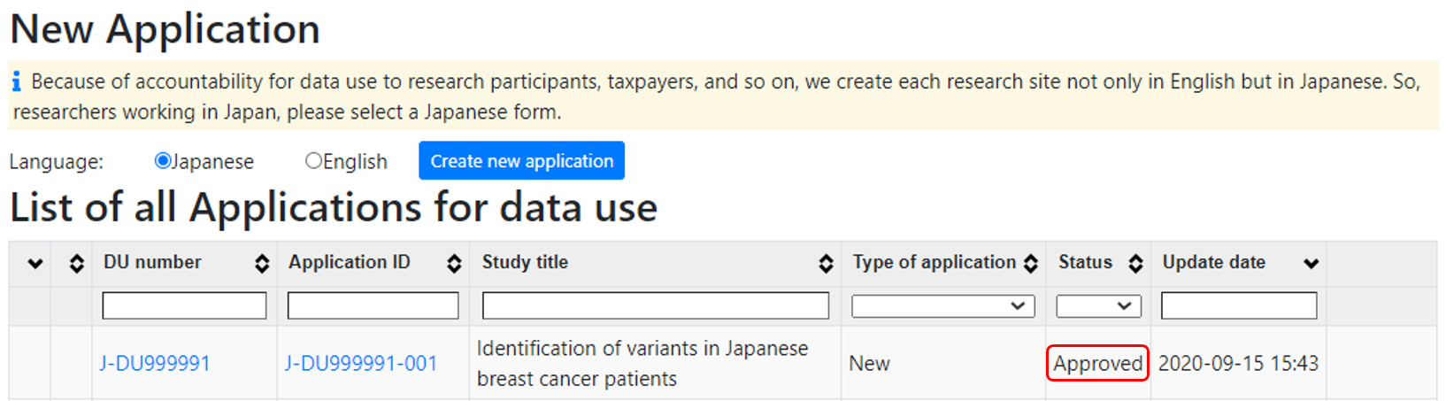Click the Application ID filter field
The height and width of the screenshot is (401, 1446).
373,306
